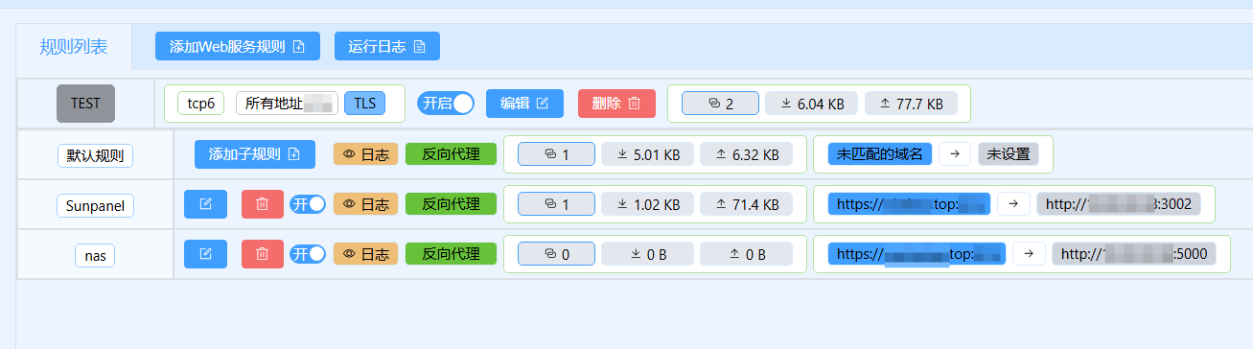1253x349 pixels.
Task: Edit the nas sub-rule via pencil icon
Action: [x=205, y=254]
